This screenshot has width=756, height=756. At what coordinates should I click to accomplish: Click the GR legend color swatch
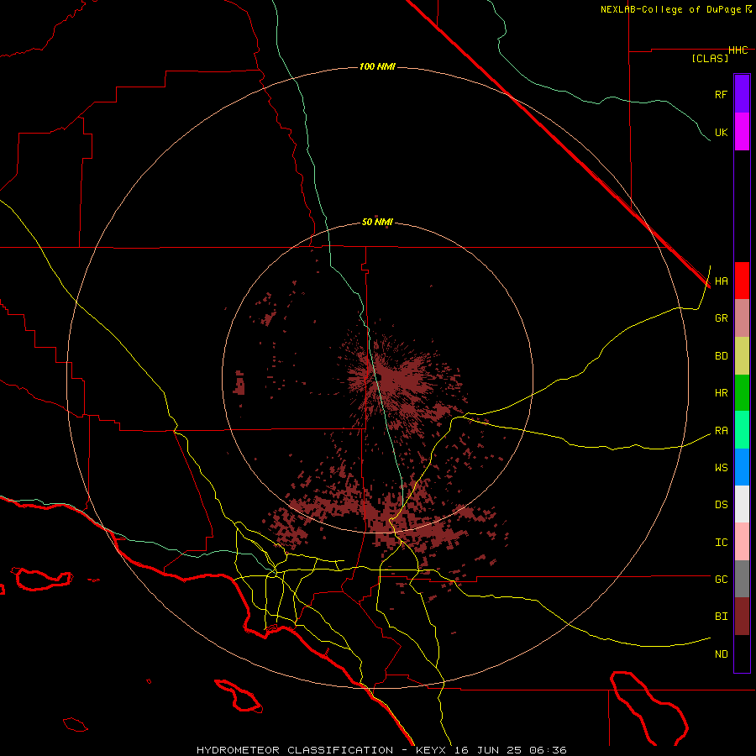(742, 318)
